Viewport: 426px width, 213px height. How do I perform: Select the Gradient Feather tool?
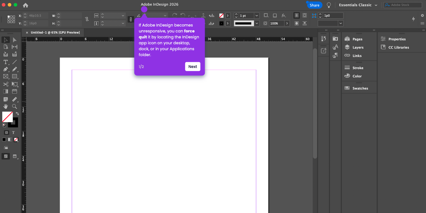coord(15,91)
